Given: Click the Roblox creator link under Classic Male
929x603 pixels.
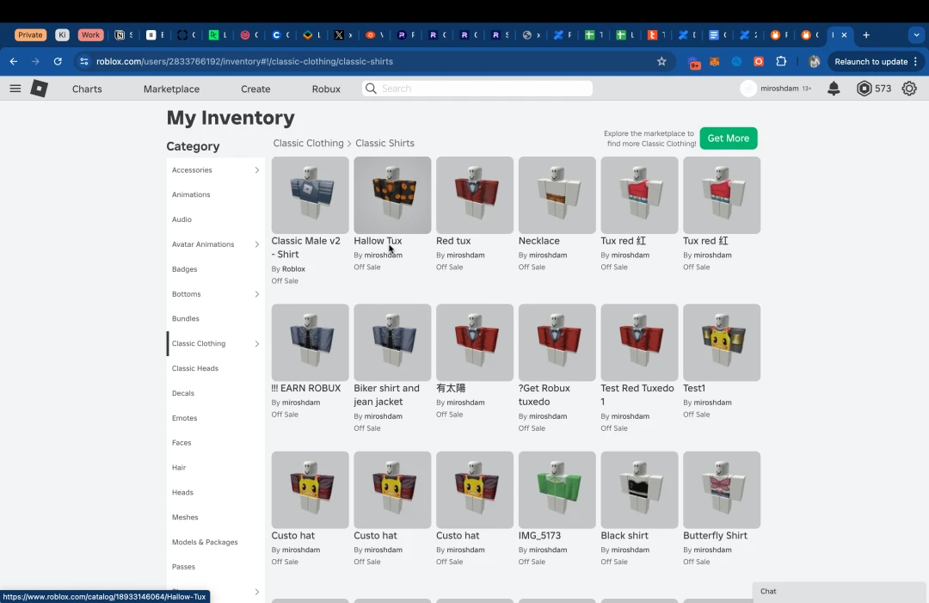Looking at the screenshot, I should coord(293,269).
